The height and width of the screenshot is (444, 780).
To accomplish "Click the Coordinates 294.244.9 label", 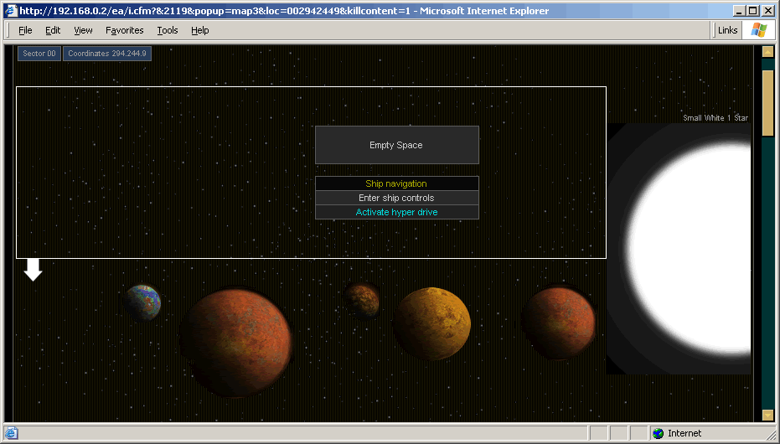I will [x=107, y=54].
